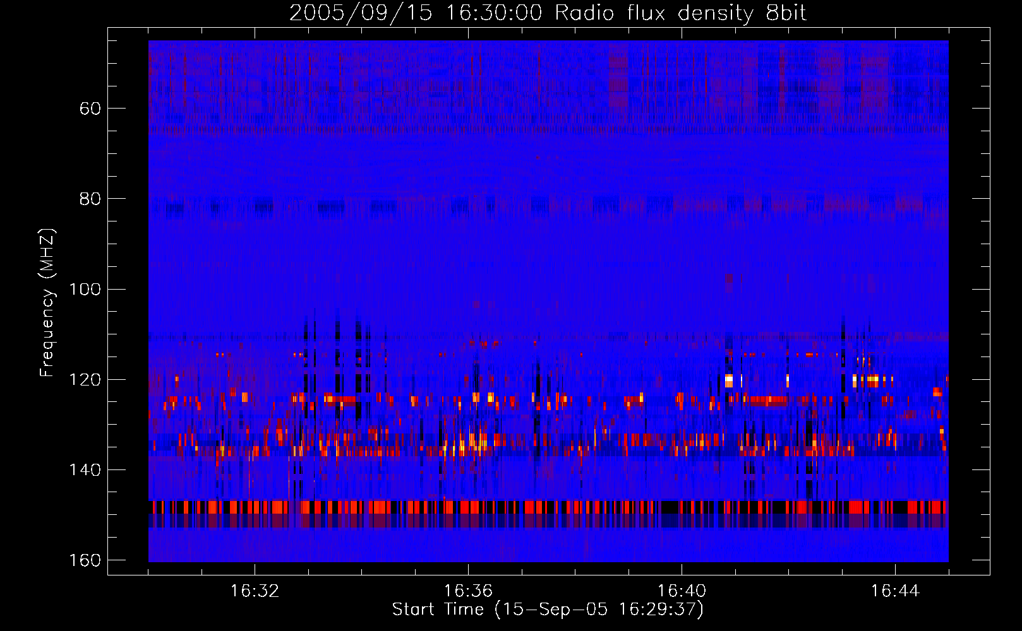Click the 140 frequency tick label
Image resolution: width=1022 pixels, height=631 pixels.
85,470
